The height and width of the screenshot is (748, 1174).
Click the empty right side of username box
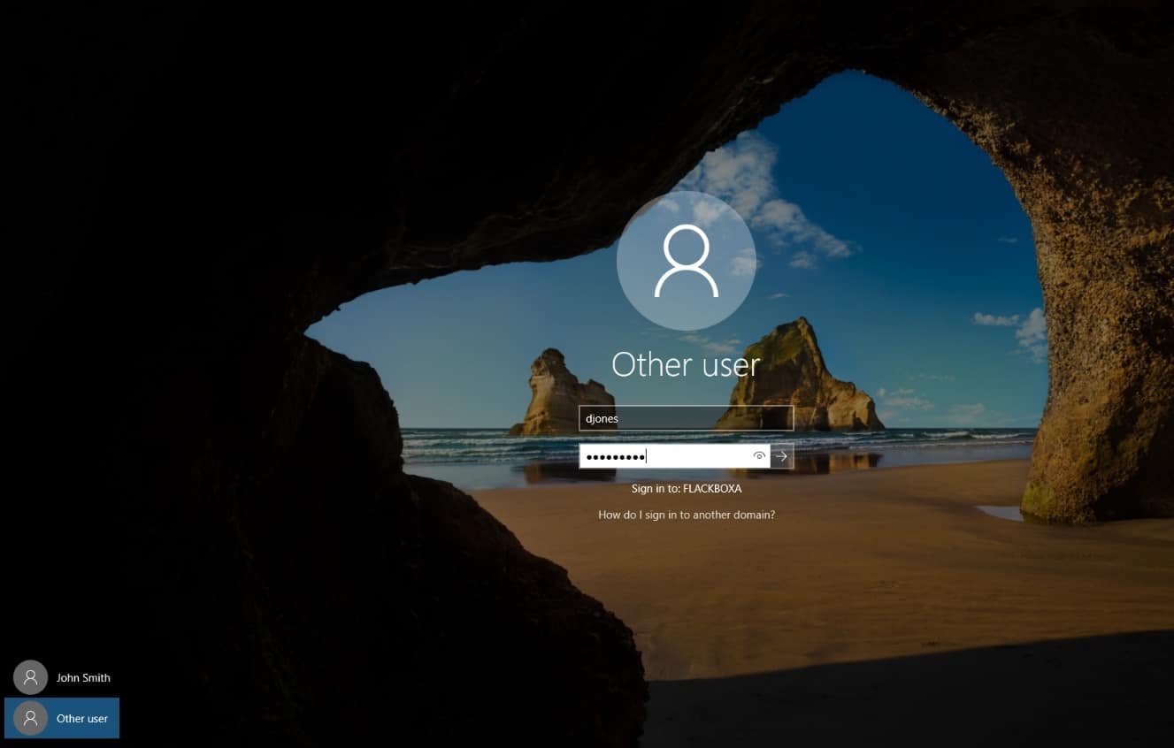pyautogui.click(x=743, y=418)
